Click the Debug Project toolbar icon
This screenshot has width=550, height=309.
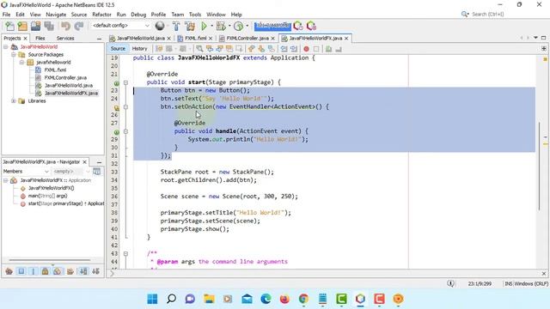coord(221,26)
